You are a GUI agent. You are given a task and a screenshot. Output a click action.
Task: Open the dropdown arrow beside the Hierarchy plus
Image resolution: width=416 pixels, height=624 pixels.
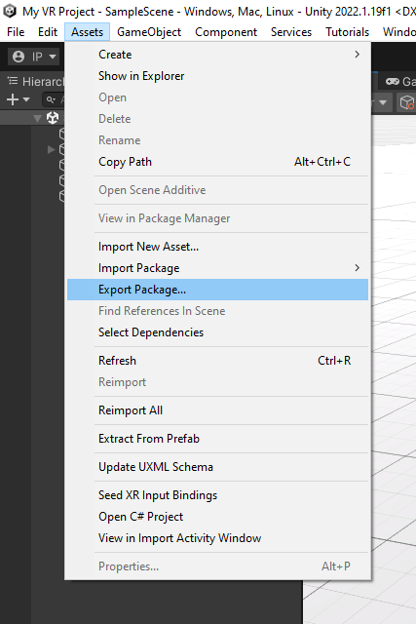[26, 99]
